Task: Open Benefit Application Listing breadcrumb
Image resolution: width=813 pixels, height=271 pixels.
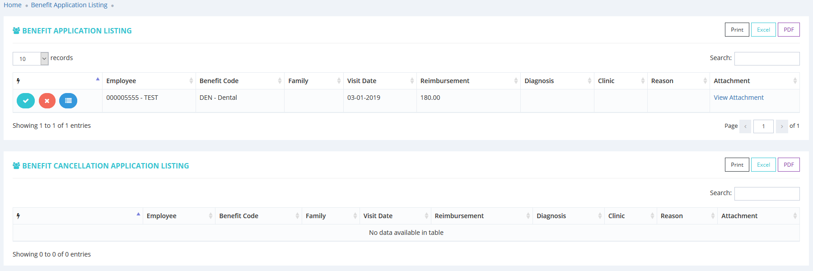Action: point(69,5)
